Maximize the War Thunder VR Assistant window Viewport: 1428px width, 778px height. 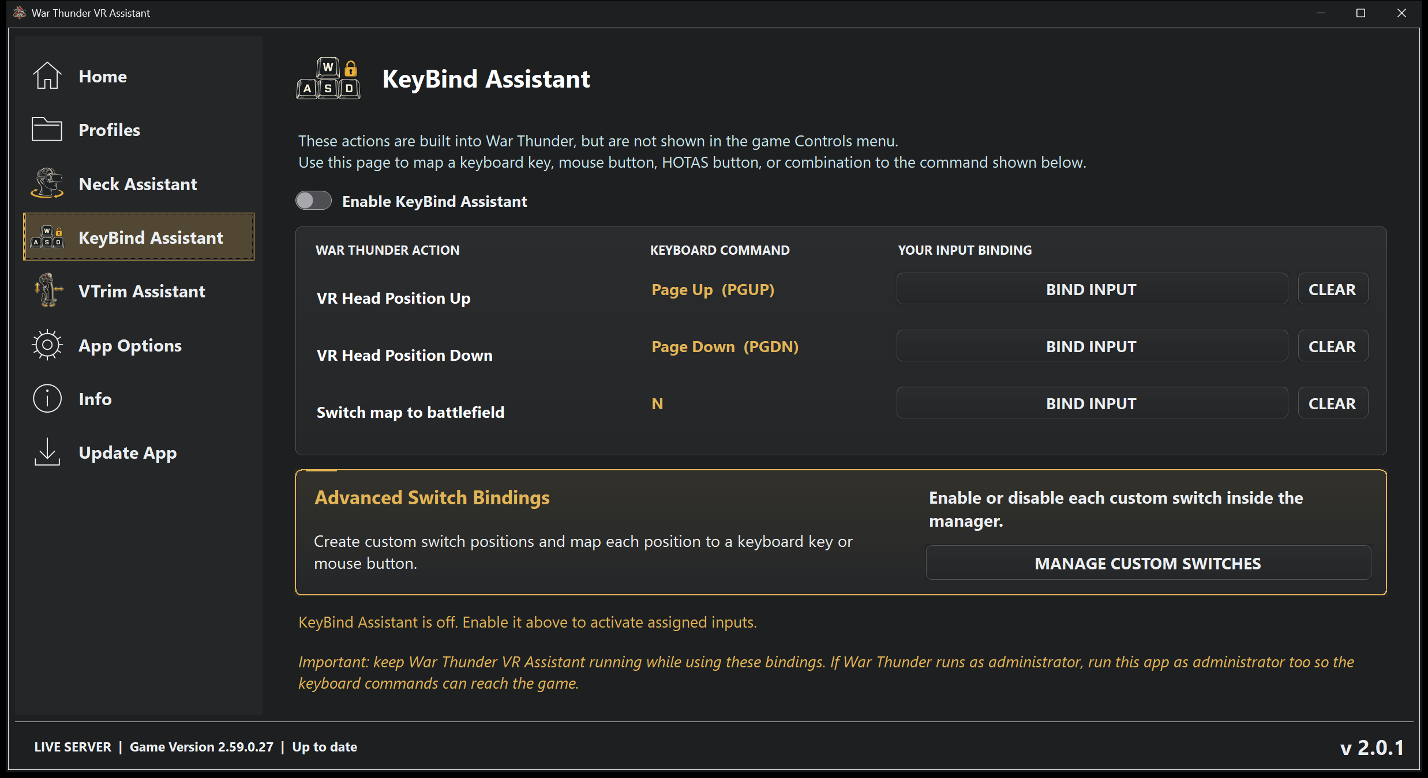click(1360, 13)
